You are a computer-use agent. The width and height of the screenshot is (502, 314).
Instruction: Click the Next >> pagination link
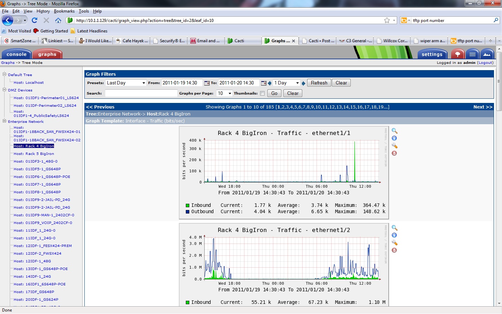[x=483, y=107]
